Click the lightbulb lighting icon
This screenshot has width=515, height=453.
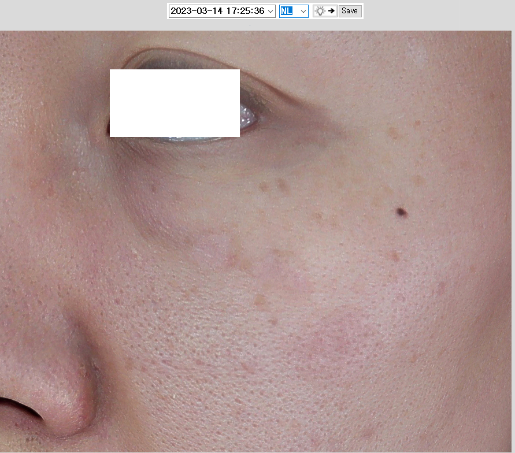coord(320,11)
